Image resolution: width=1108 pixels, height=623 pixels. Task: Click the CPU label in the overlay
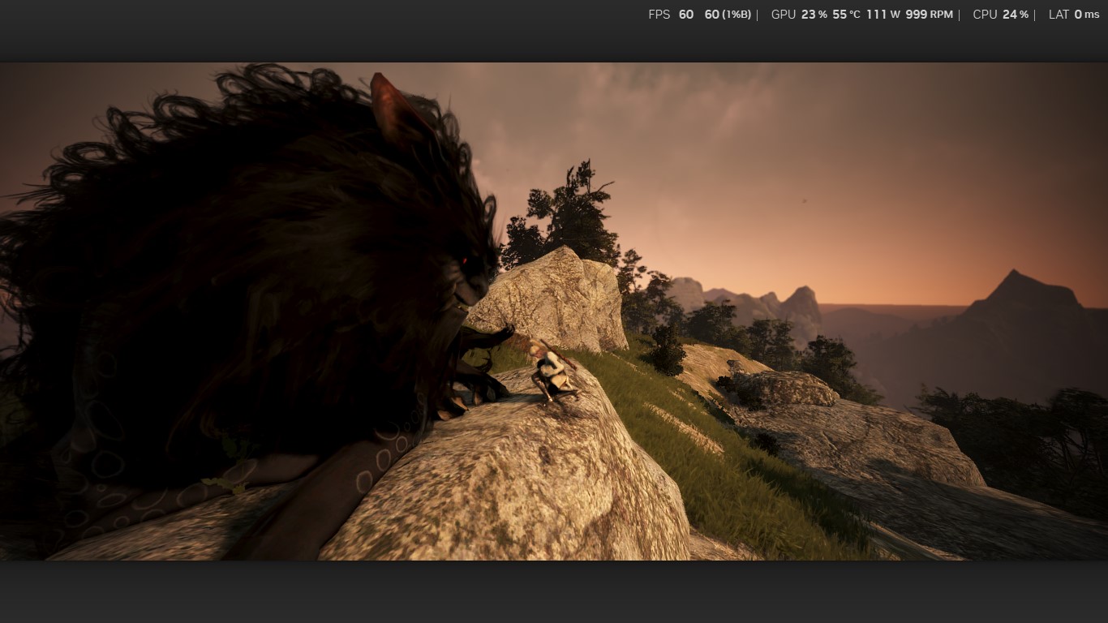click(x=985, y=15)
